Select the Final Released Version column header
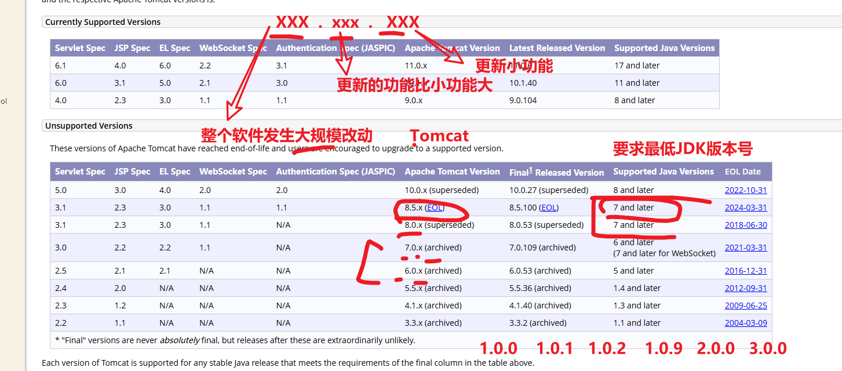842x371 pixels. [557, 172]
